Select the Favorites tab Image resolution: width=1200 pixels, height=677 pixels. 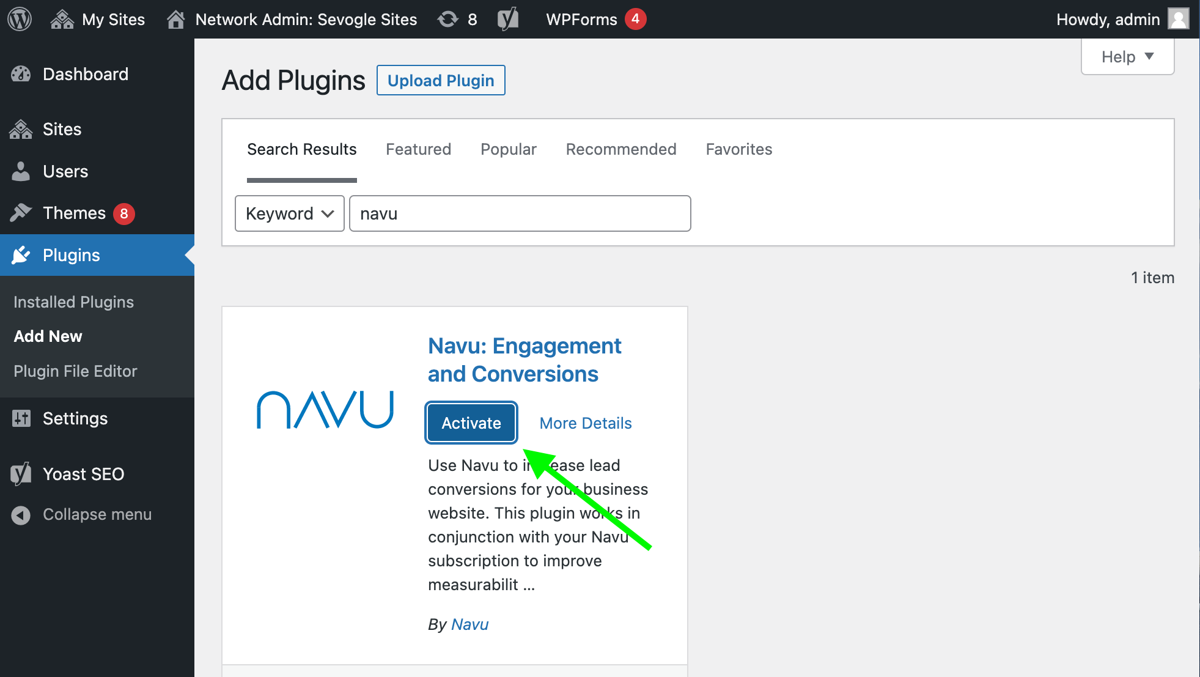click(x=738, y=149)
